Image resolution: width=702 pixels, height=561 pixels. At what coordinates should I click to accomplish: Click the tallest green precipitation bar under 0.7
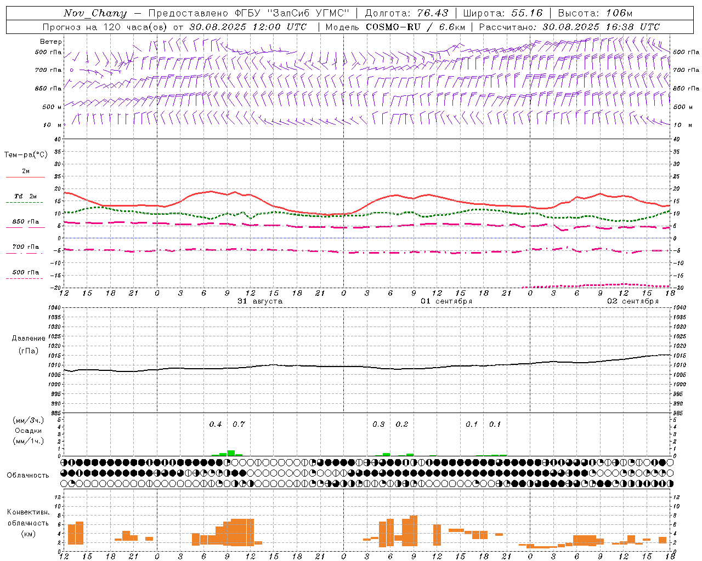[231, 453]
